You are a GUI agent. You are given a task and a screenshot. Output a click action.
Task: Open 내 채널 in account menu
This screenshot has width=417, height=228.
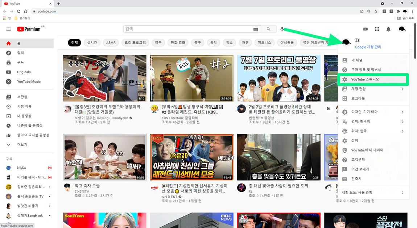point(373,60)
